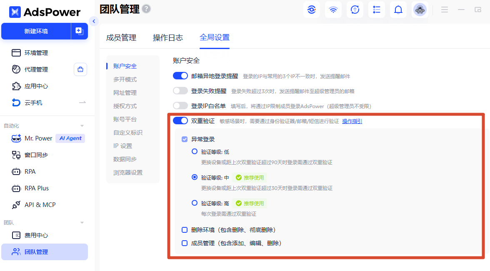Viewport: 490px width, 271px height.
Task: Open help question mark beside 团队管理
Action: click(146, 9)
